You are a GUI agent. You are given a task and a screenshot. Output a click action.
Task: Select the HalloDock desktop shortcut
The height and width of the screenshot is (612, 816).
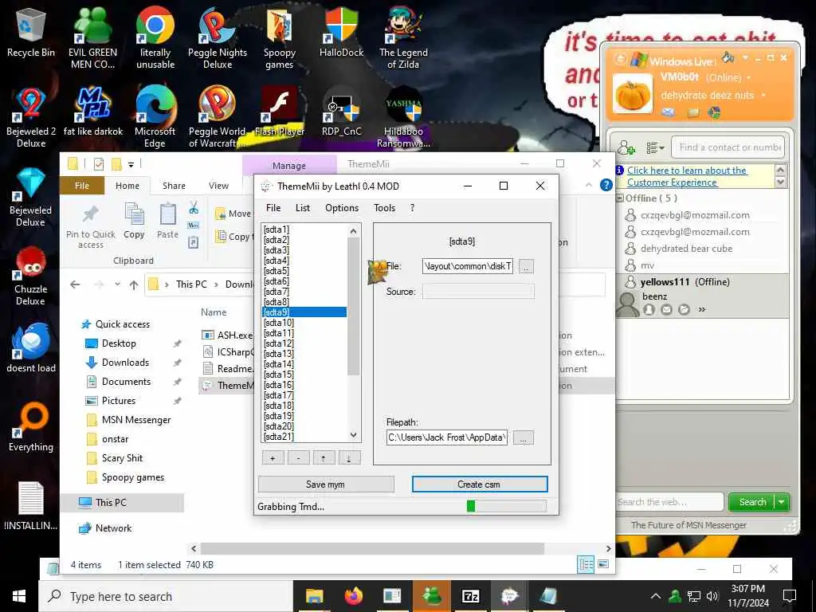tap(341, 33)
